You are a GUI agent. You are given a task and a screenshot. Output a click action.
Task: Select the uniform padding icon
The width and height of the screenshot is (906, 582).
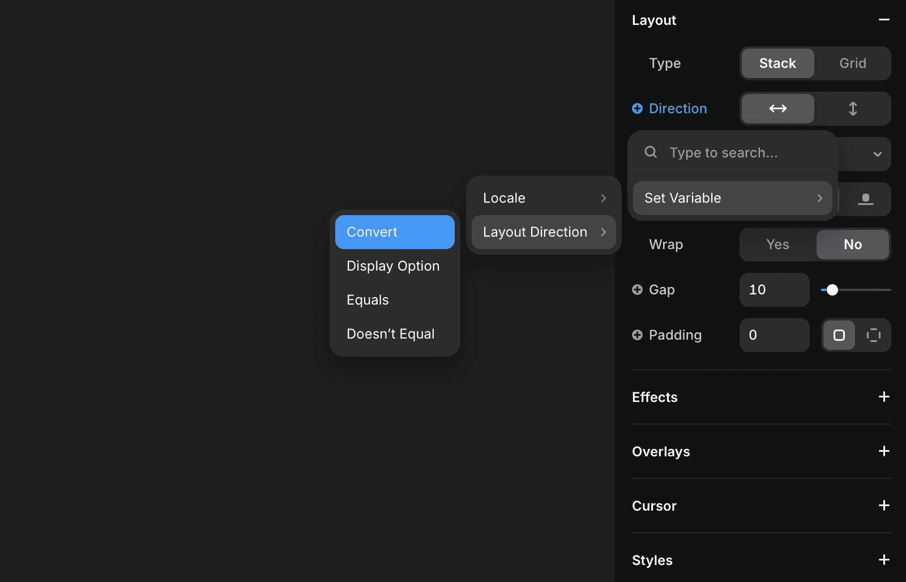(x=839, y=335)
